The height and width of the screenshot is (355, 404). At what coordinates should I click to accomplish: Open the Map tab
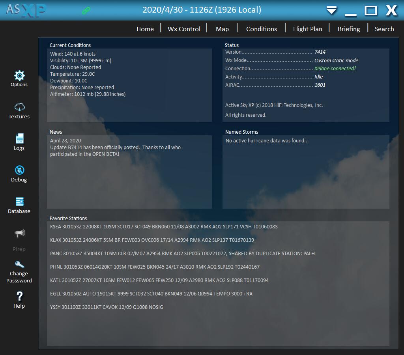[x=222, y=29]
